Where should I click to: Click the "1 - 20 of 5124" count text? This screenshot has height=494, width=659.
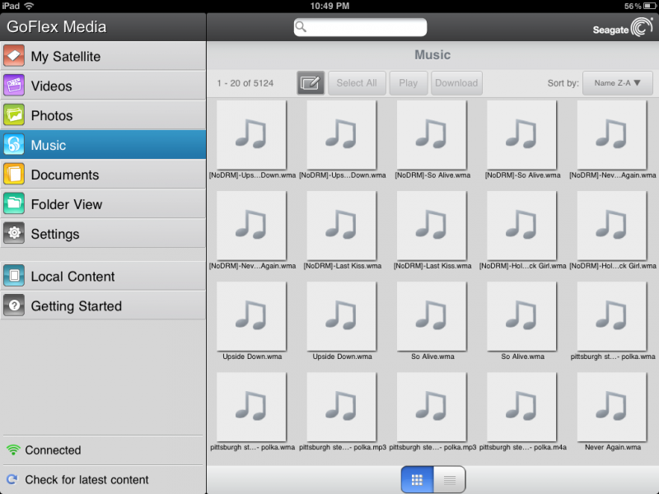(x=245, y=83)
